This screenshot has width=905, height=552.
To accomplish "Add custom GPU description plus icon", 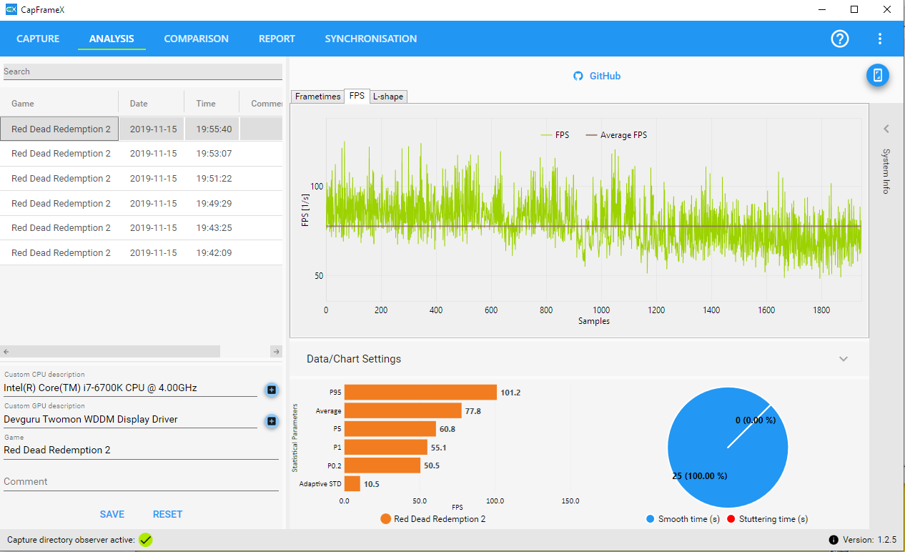I will 272,421.
